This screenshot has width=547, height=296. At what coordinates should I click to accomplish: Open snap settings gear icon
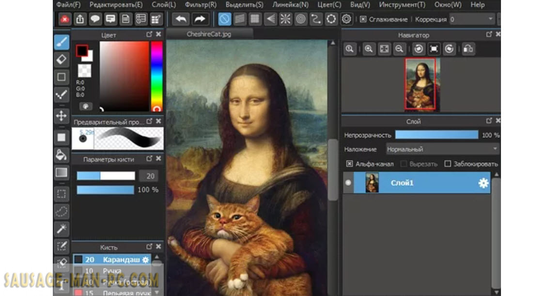(346, 19)
